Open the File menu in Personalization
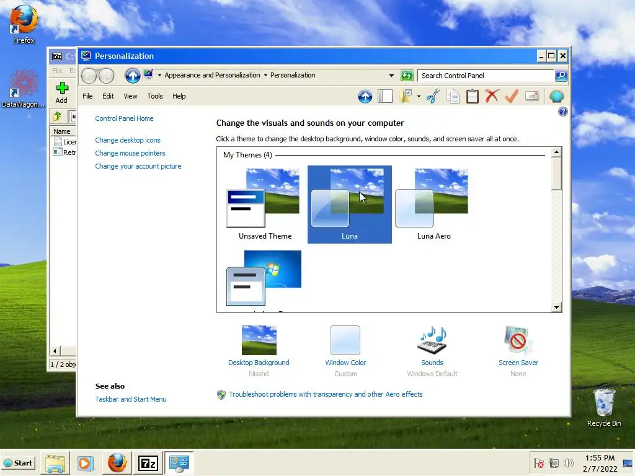Viewport: 635px width, 476px height. pos(87,96)
